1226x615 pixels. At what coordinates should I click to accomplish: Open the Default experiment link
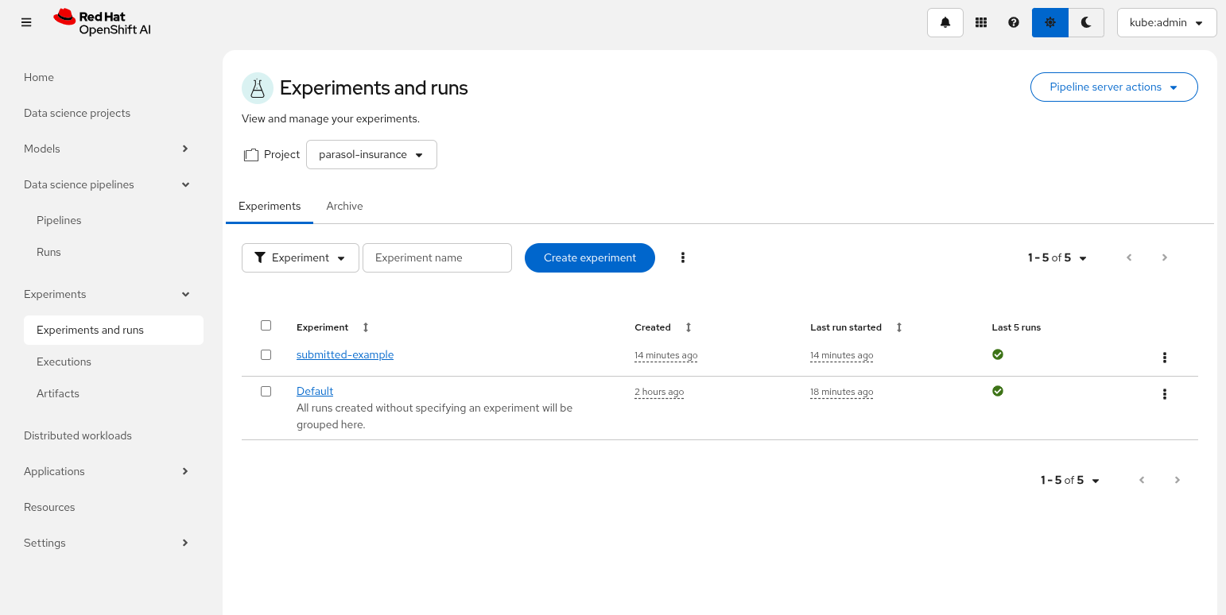pyautogui.click(x=315, y=391)
